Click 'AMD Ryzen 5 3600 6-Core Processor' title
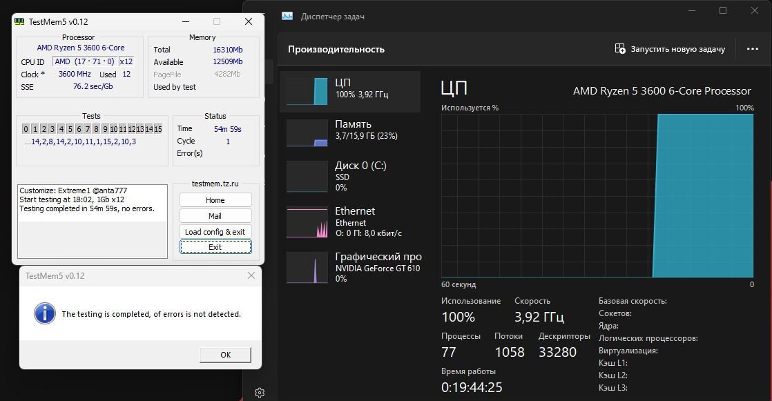The height and width of the screenshot is (401, 772). coord(662,91)
